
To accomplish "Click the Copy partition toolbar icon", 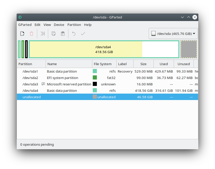I will click(54, 34).
